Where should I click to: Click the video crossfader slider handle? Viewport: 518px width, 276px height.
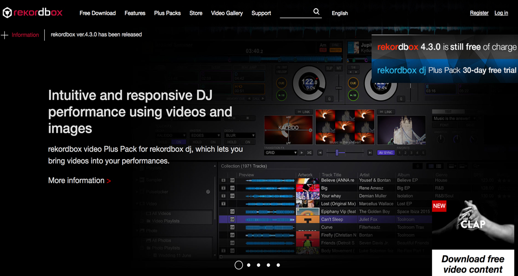point(337,153)
